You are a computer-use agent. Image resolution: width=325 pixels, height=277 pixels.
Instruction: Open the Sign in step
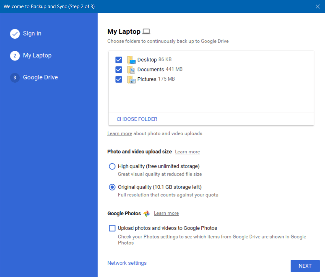coord(32,33)
